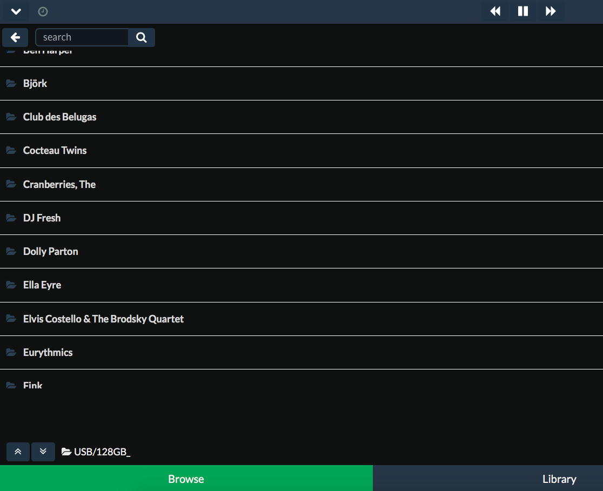Focus the search input field
The height and width of the screenshot is (491, 603).
82,37
